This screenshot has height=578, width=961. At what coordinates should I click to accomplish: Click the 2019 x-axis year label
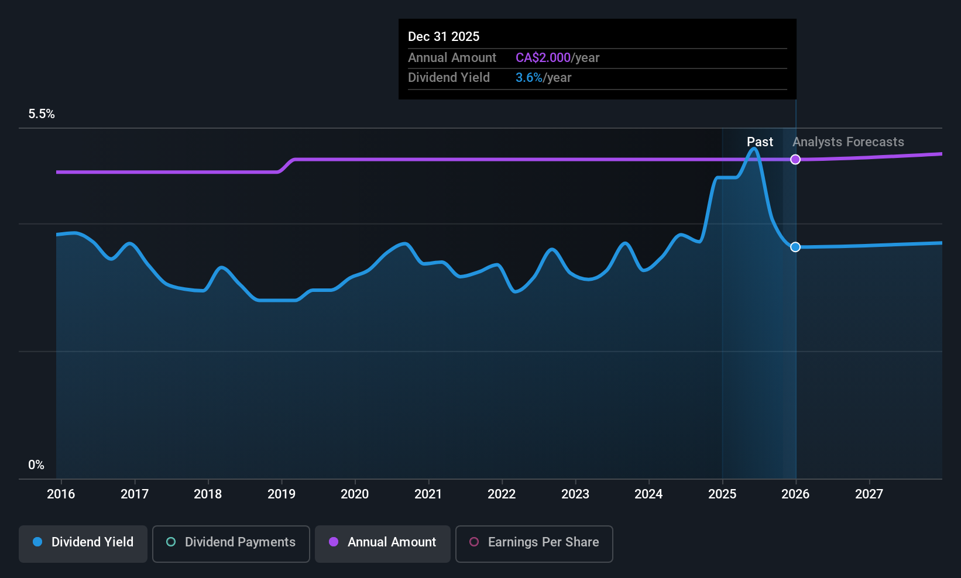(282, 494)
